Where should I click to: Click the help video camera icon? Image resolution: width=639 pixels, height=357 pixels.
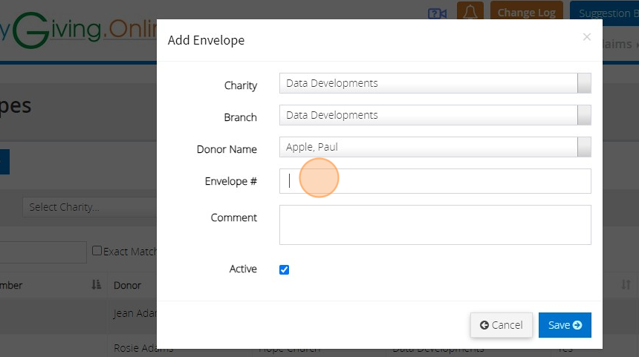pos(437,13)
